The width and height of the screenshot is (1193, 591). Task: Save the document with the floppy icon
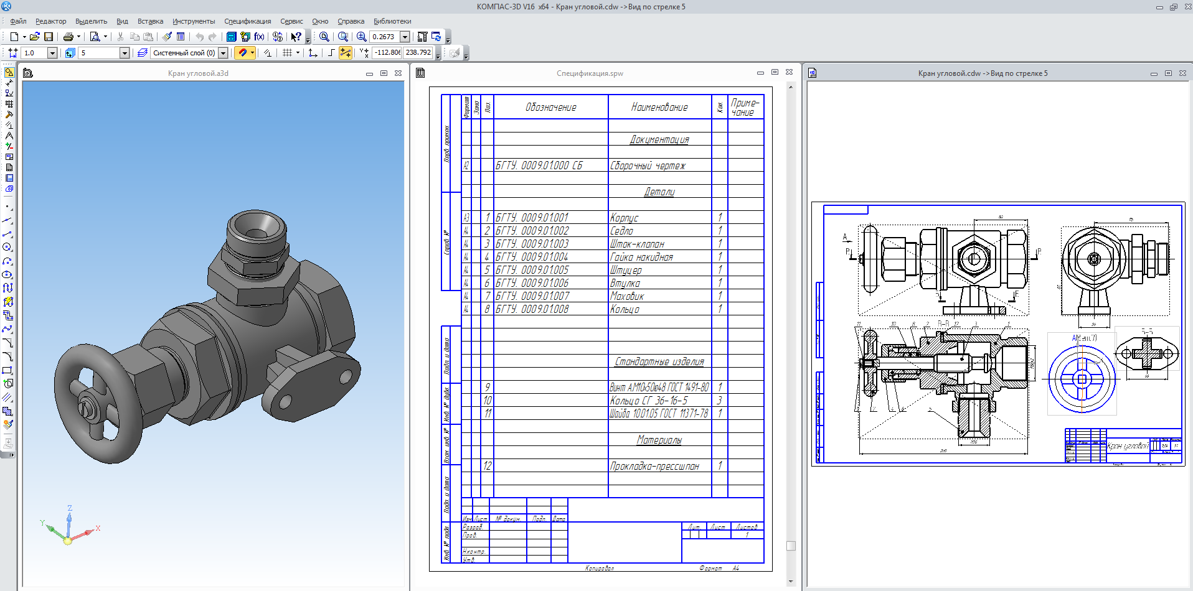(x=49, y=37)
